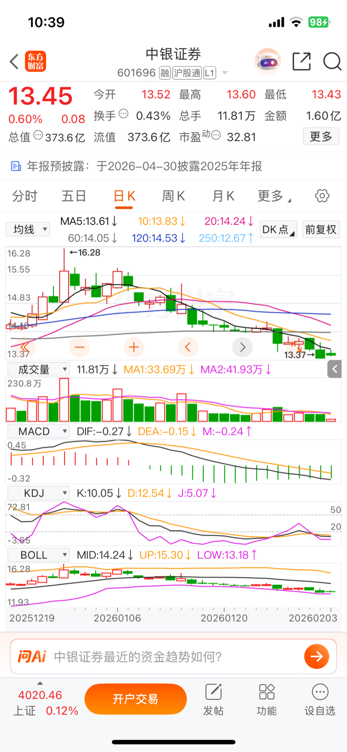The width and height of the screenshot is (347, 752).
Task: Open the KDJ indicator dropdown
Action: 38,493
